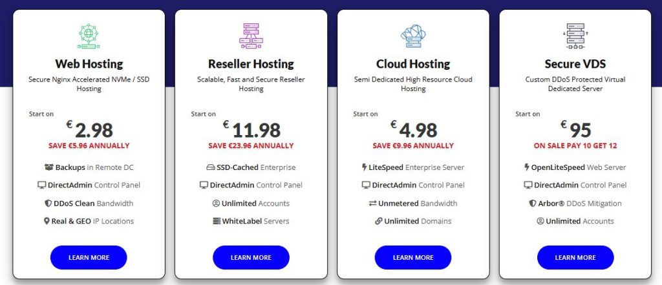Click the Secure VDS server icon
Viewport: 662px width, 285px height.
[x=575, y=35]
